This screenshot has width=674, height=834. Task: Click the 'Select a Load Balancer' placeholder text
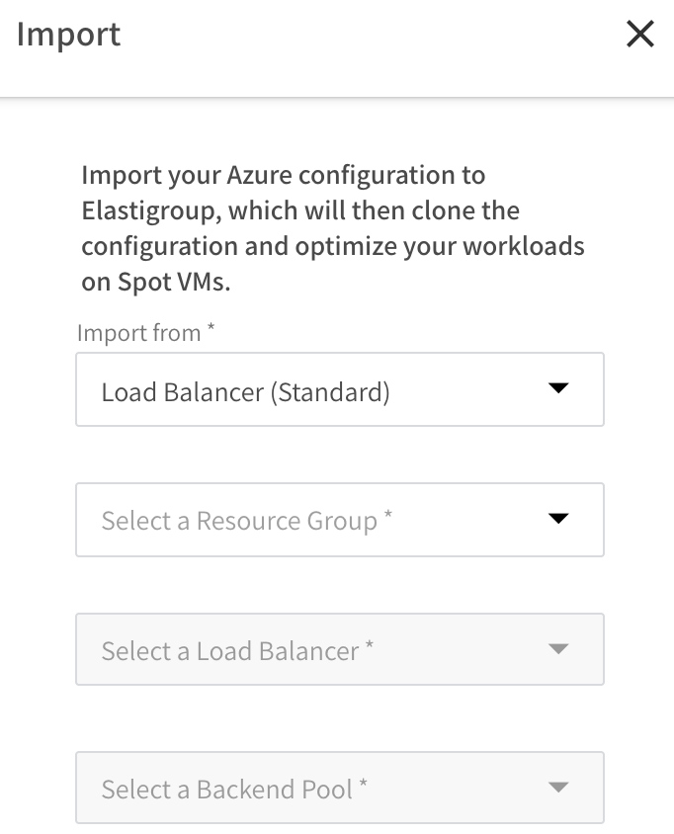229,651
